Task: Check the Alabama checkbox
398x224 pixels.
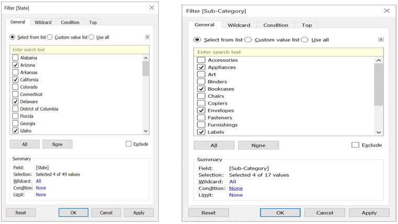Action: (16, 58)
